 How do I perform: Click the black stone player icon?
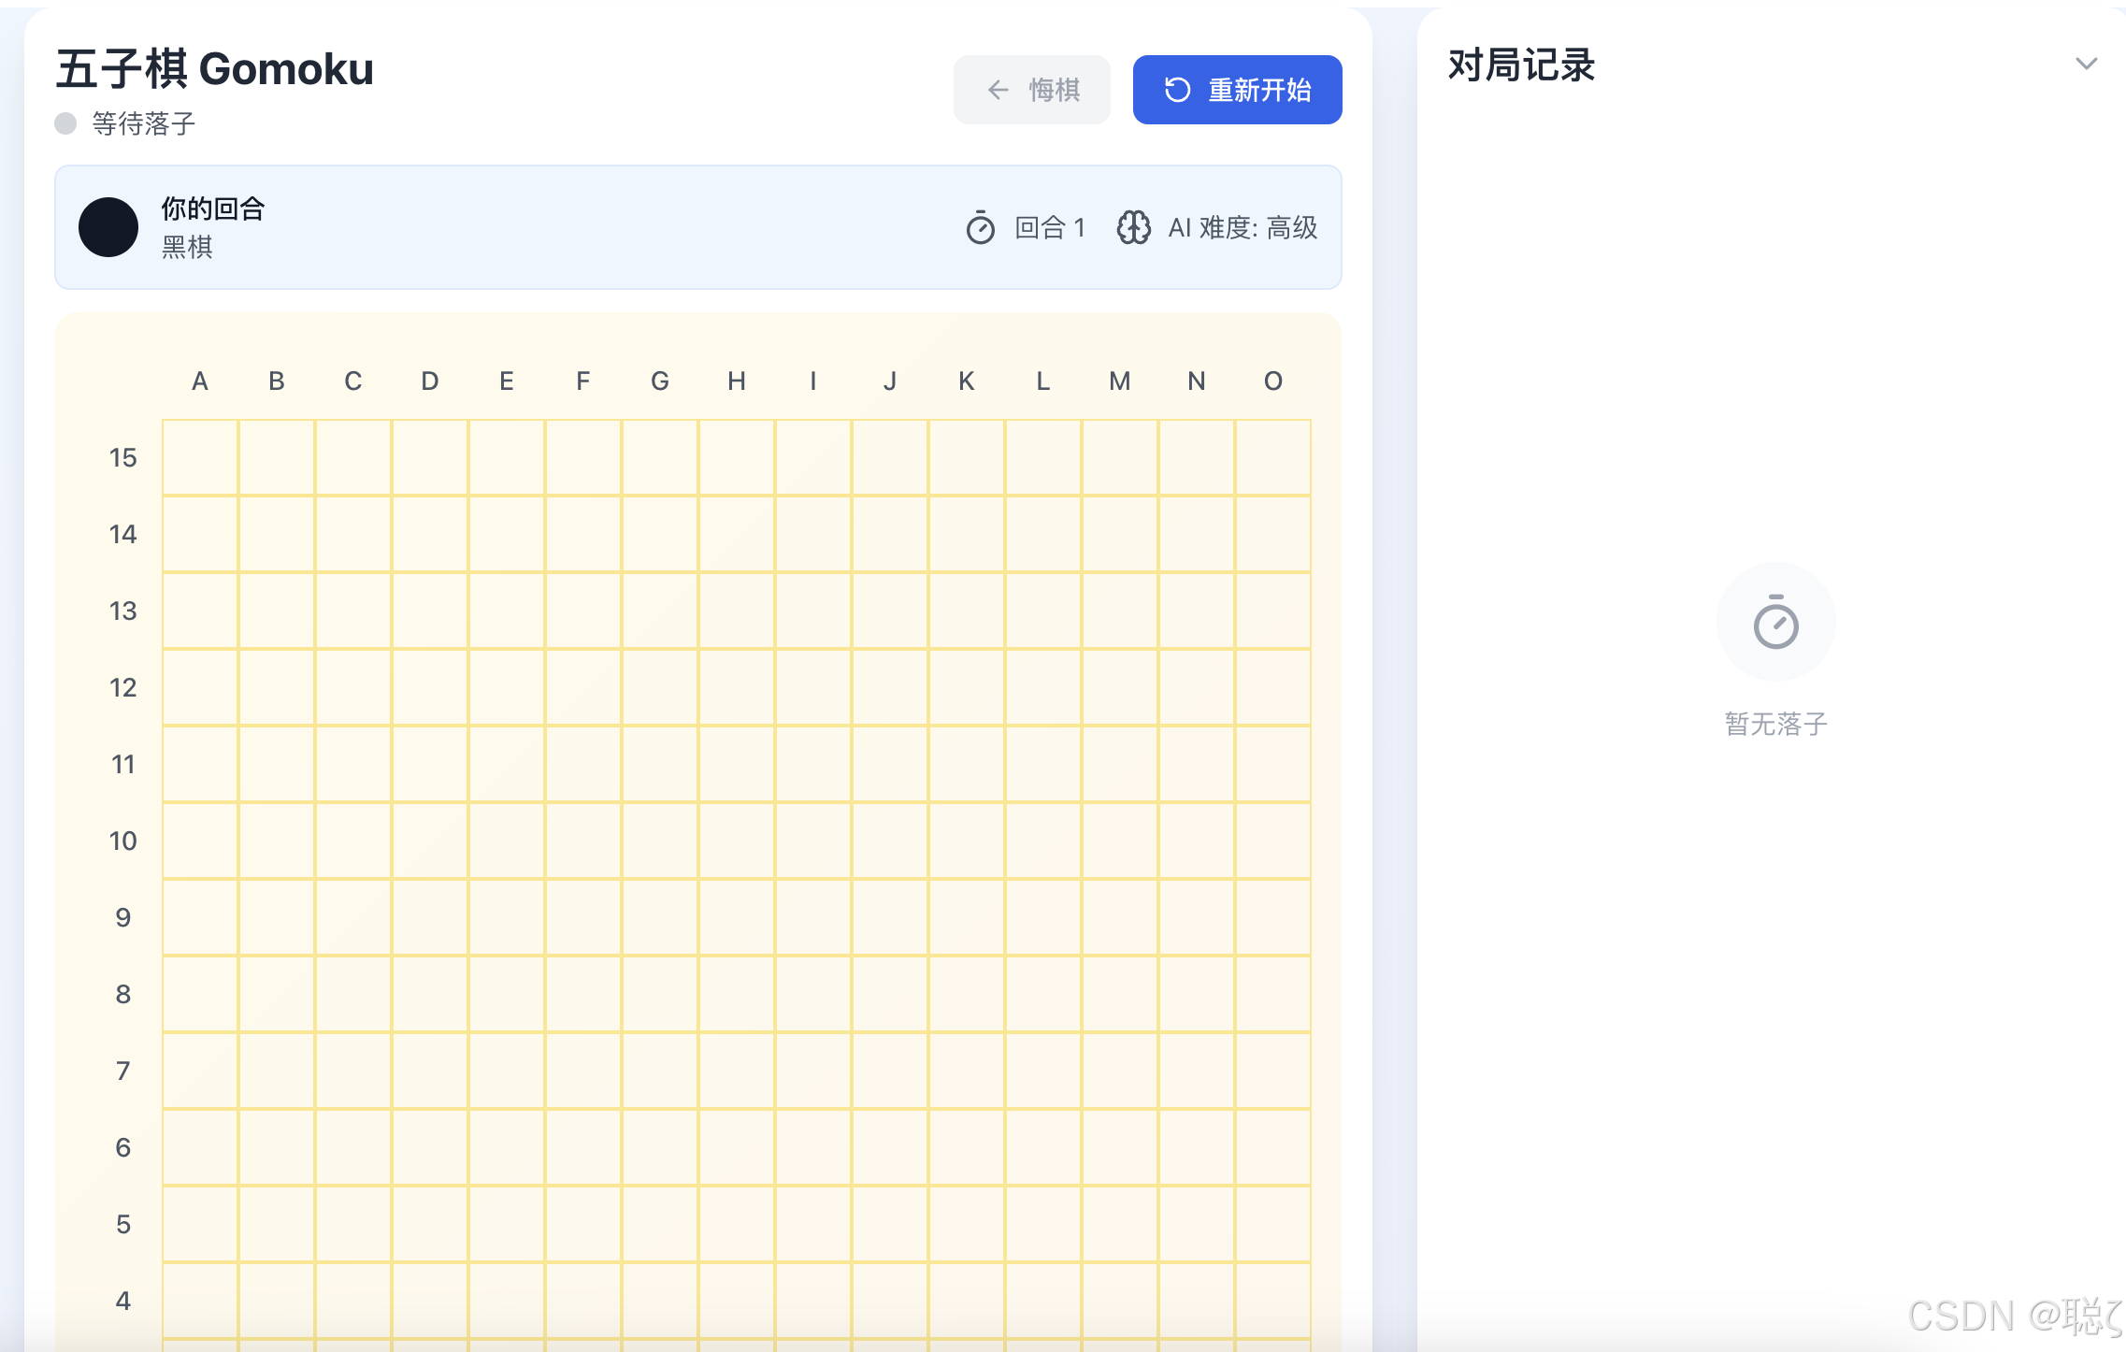pyautogui.click(x=108, y=227)
